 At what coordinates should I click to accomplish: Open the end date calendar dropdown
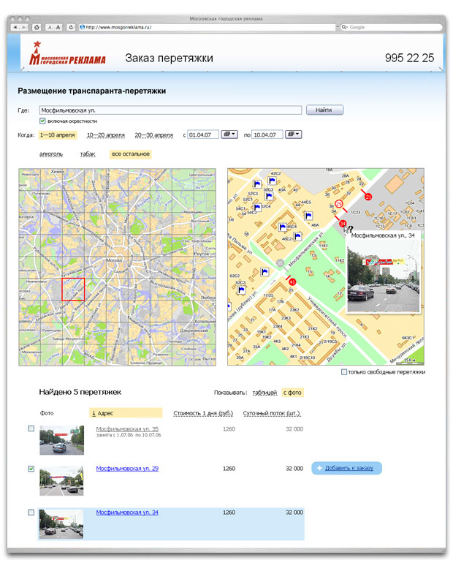click(x=293, y=135)
